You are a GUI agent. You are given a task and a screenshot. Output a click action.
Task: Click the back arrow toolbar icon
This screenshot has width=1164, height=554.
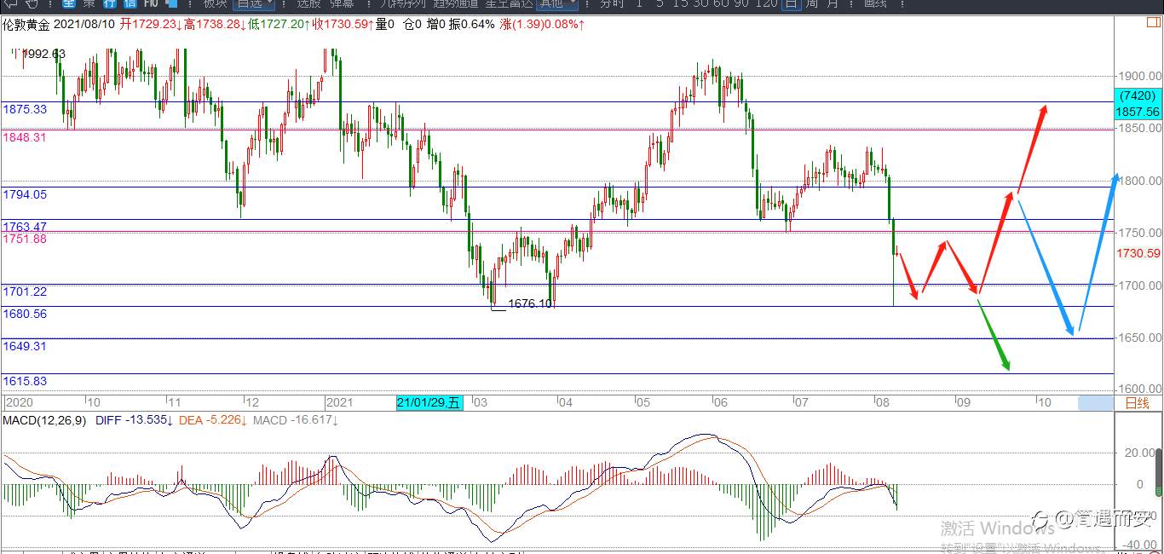[x=10, y=3]
